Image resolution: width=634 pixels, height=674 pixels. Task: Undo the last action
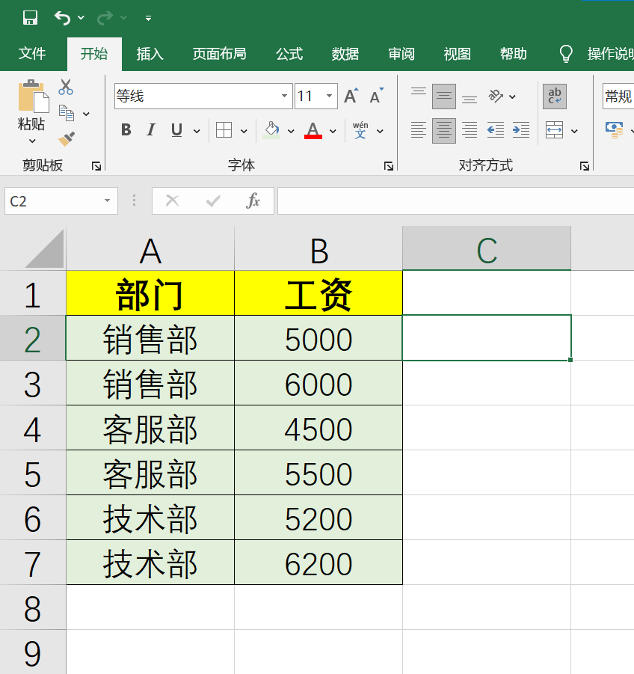click(62, 18)
